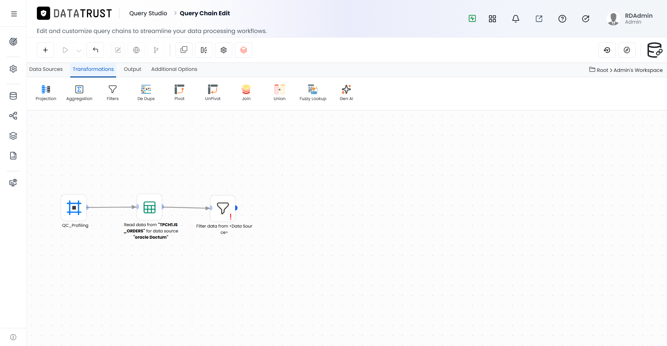The image size is (667, 346).
Task: Open the stacked layers icon in the sidebar
Action: [x=13, y=136]
